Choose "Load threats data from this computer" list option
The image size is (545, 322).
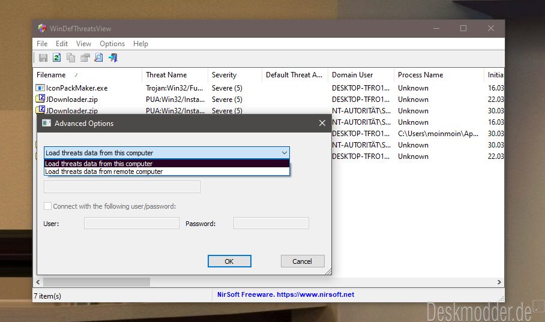pos(167,164)
